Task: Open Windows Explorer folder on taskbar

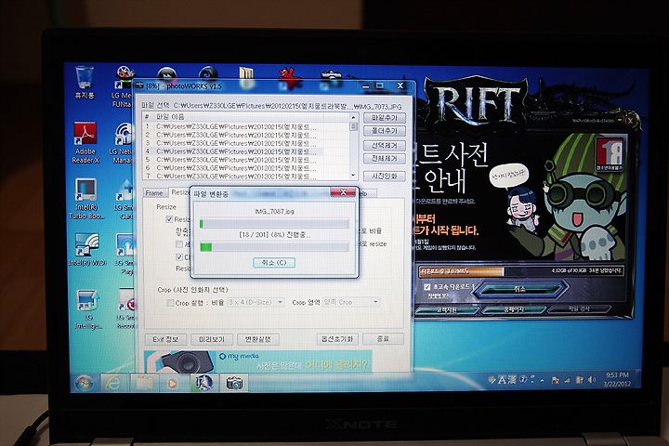Action: 144,383
